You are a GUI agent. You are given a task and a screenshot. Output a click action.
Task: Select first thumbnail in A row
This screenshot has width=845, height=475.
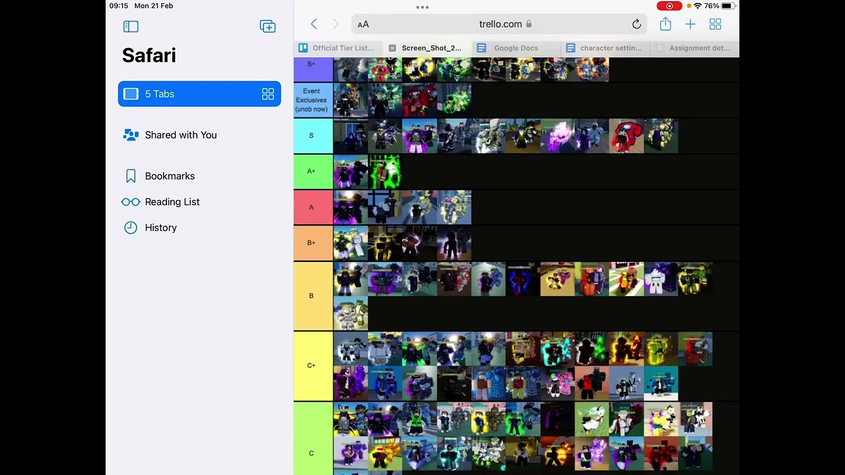(351, 207)
